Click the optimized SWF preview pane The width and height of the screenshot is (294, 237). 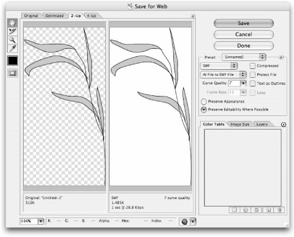coord(151,106)
